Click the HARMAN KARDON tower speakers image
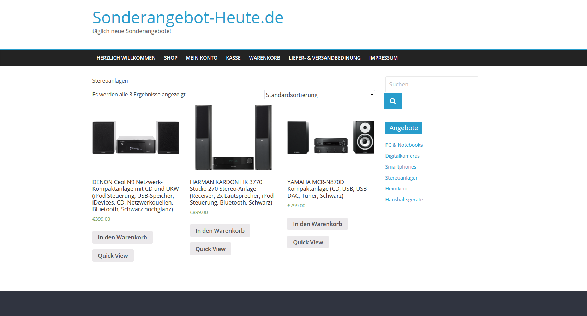 coord(233,138)
